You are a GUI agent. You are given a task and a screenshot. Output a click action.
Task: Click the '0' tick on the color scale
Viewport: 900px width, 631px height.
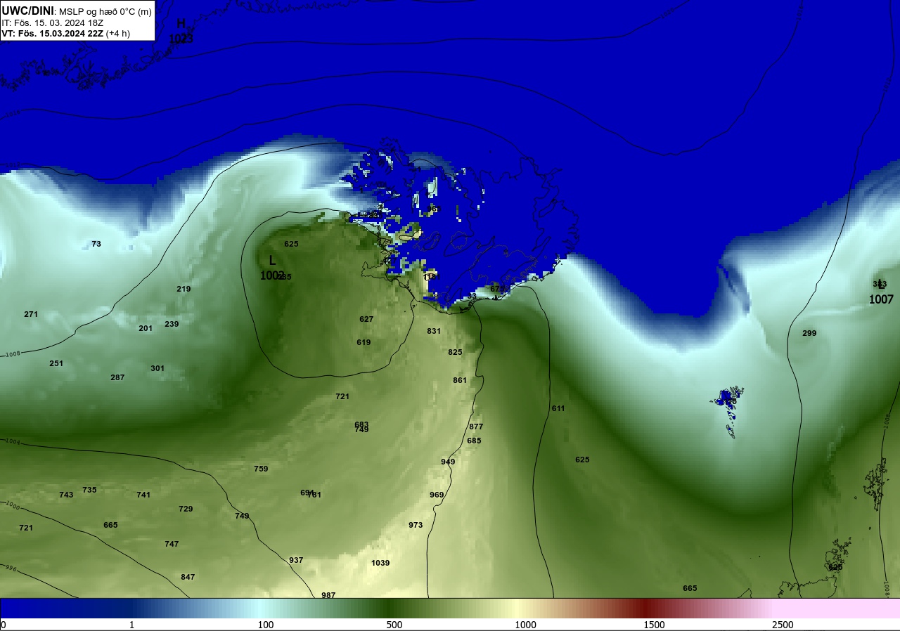[x=4, y=625]
